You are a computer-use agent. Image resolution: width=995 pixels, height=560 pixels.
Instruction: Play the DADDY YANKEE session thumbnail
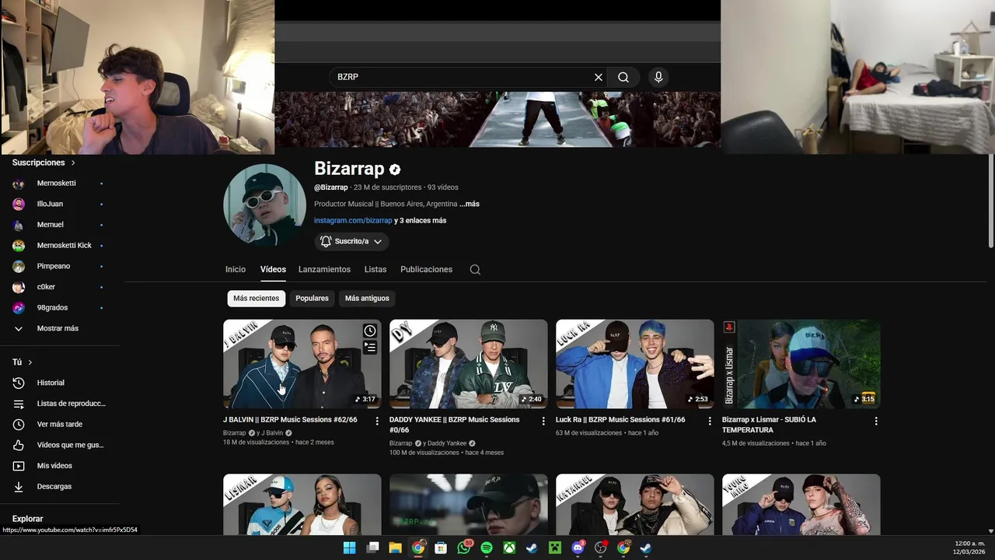(x=469, y=363)
